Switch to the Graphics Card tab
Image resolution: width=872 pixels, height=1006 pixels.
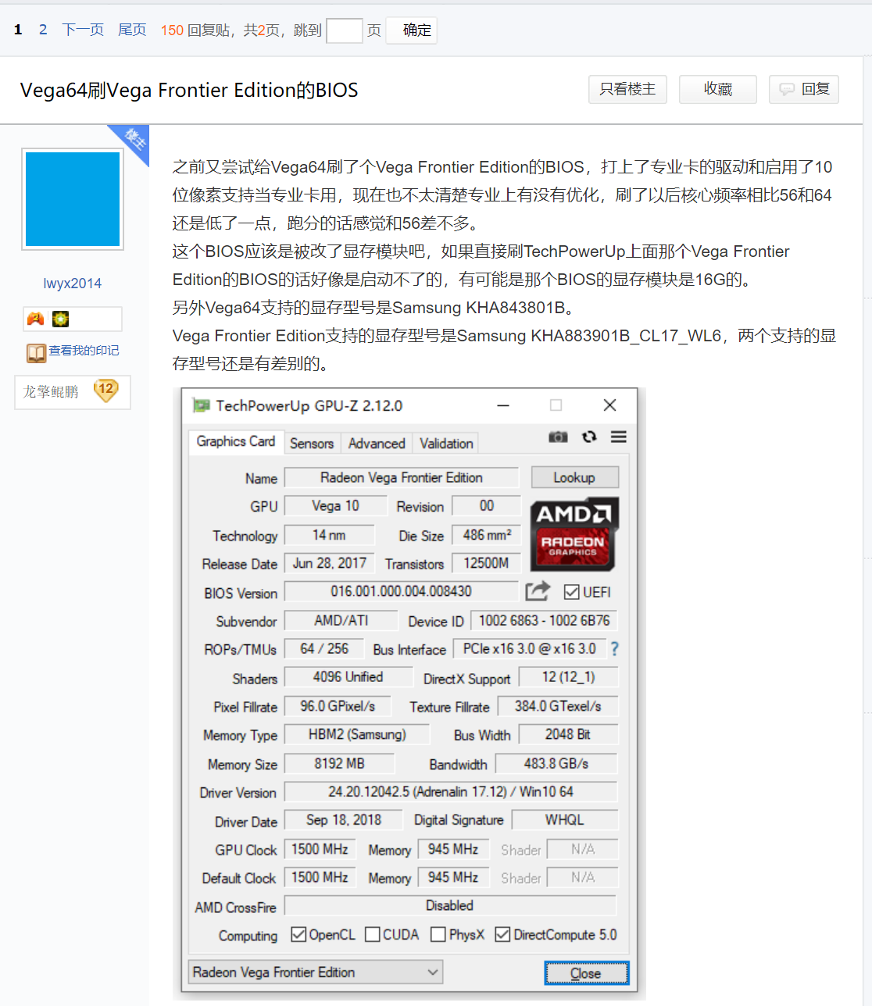click(236, 441)
